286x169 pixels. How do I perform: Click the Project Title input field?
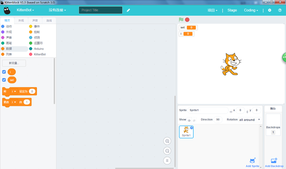click(x=100, y=10)
